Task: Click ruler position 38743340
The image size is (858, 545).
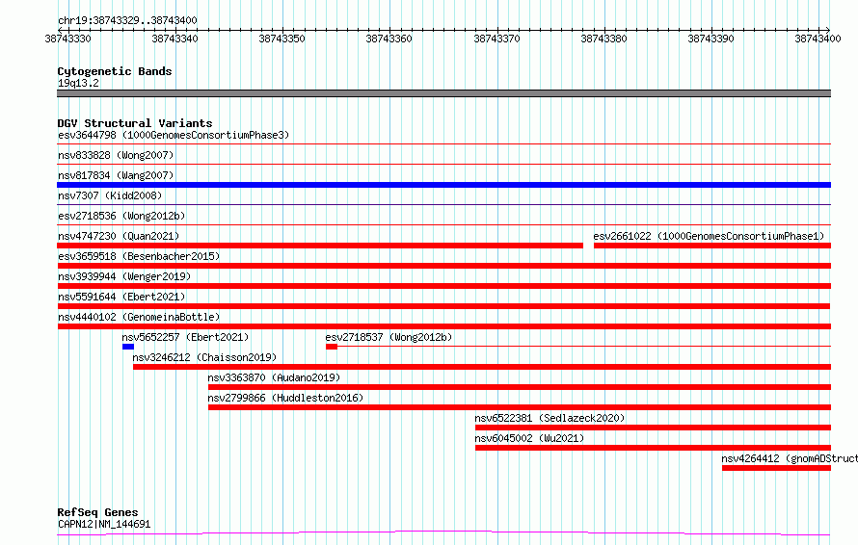Action: coord(175,39)
